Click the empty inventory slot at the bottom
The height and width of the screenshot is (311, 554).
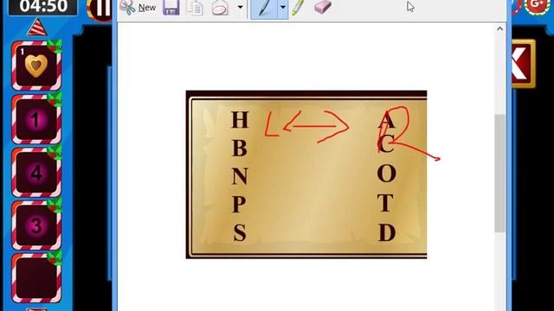click(x=36, y=278)
